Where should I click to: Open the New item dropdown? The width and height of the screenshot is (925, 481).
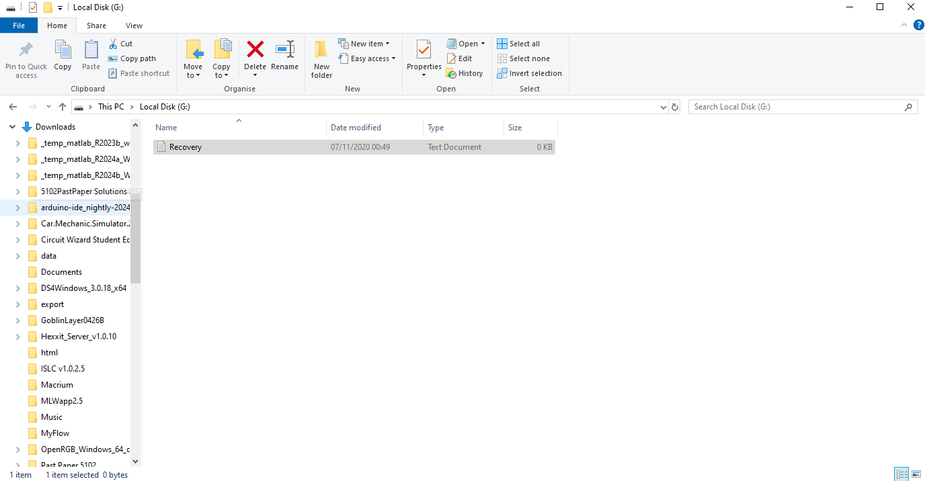click(365, 43)
